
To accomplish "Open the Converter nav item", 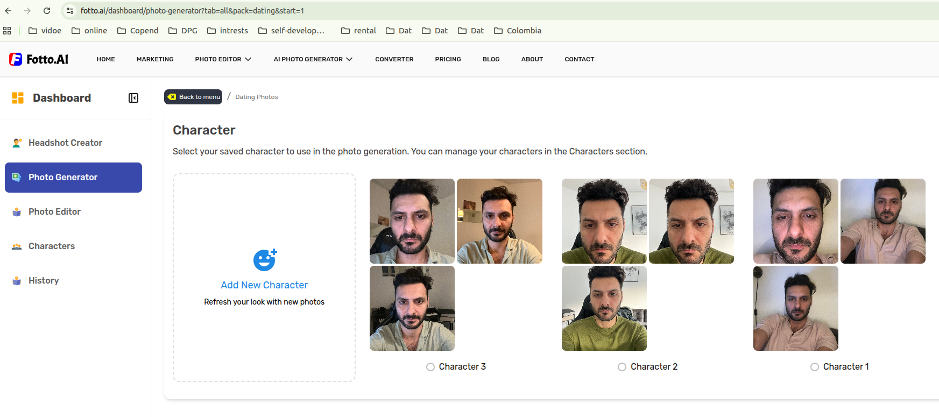I will [394, 59].
